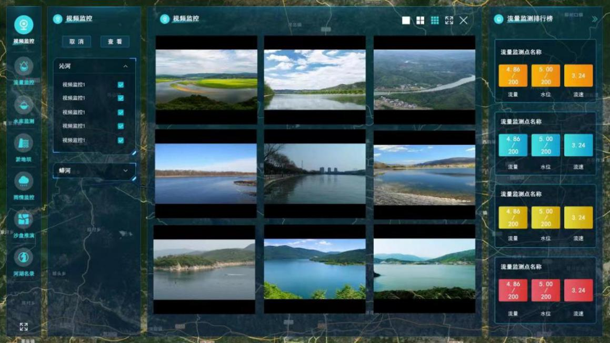Switch video wall to 3x3 grid layout

(x=435, y=20)
